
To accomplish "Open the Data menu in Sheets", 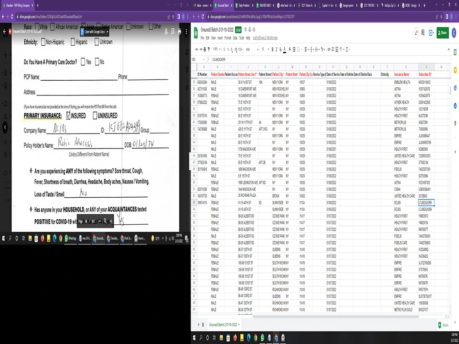I will (235, 38).
